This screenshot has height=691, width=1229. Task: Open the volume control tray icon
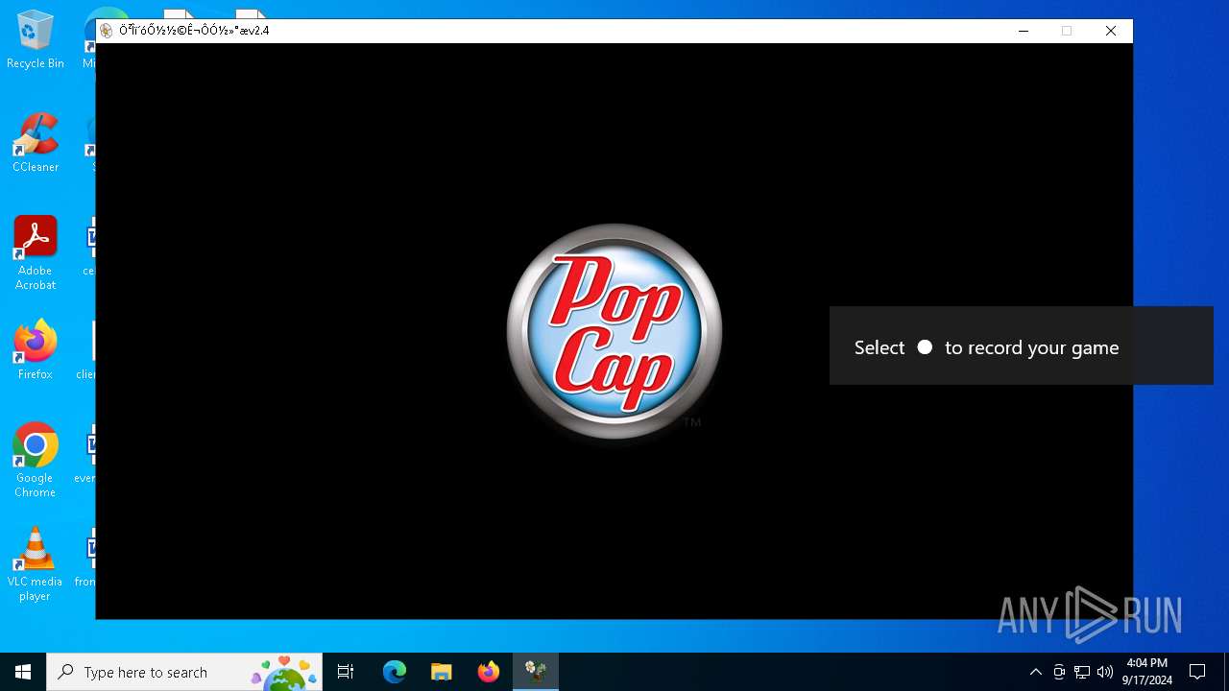(x=1105, y=672)
